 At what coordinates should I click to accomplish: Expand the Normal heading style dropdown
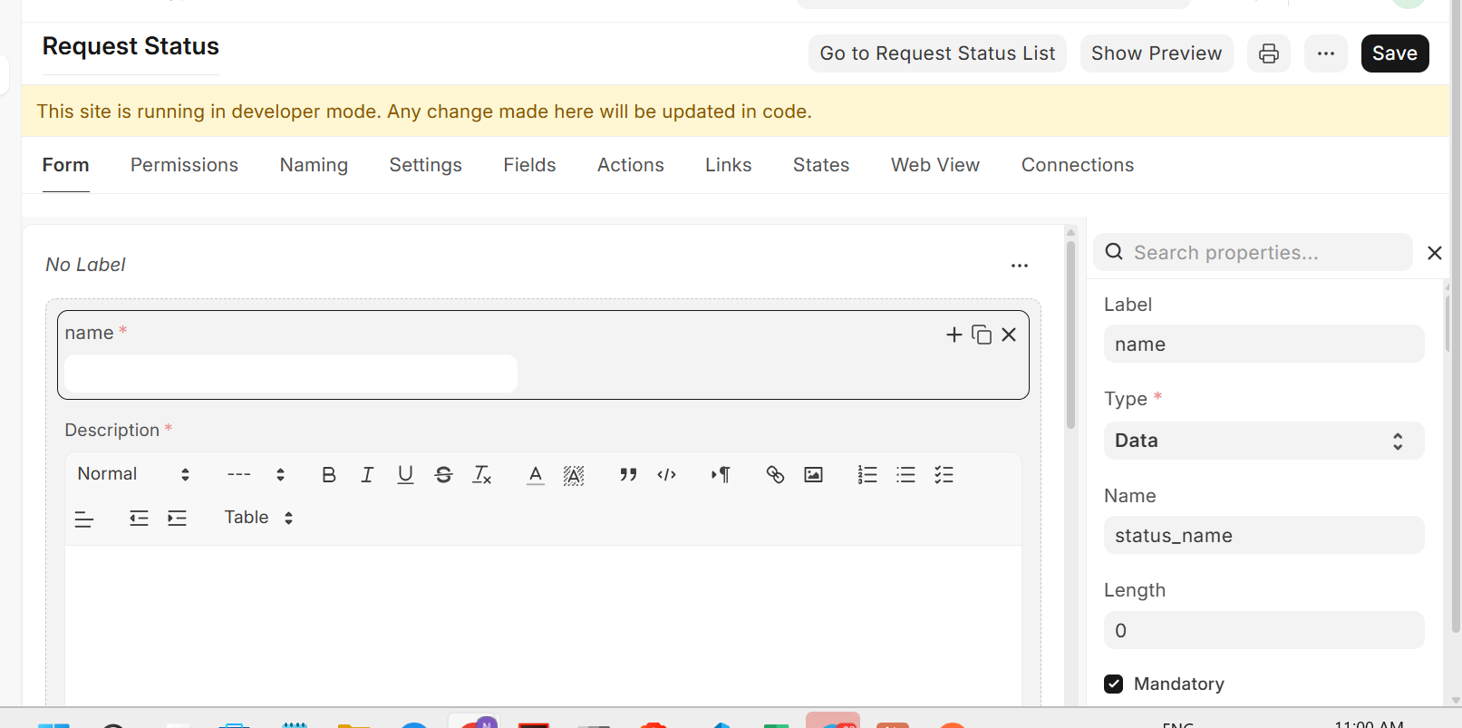(x=133, y=474)
